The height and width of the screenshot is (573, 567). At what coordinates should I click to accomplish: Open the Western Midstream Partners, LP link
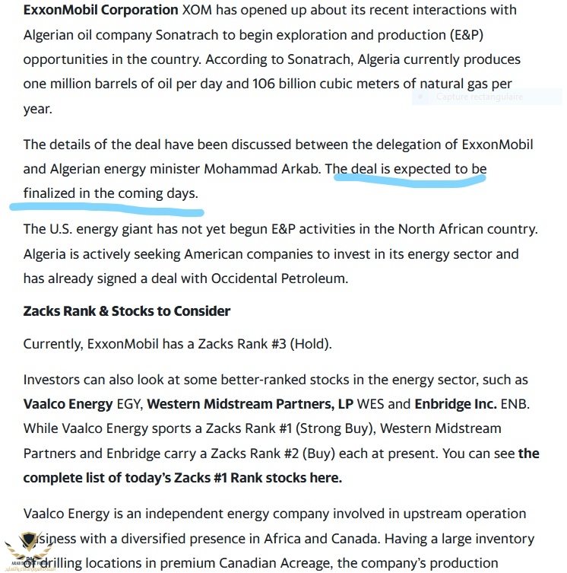[x=250, y=404]
